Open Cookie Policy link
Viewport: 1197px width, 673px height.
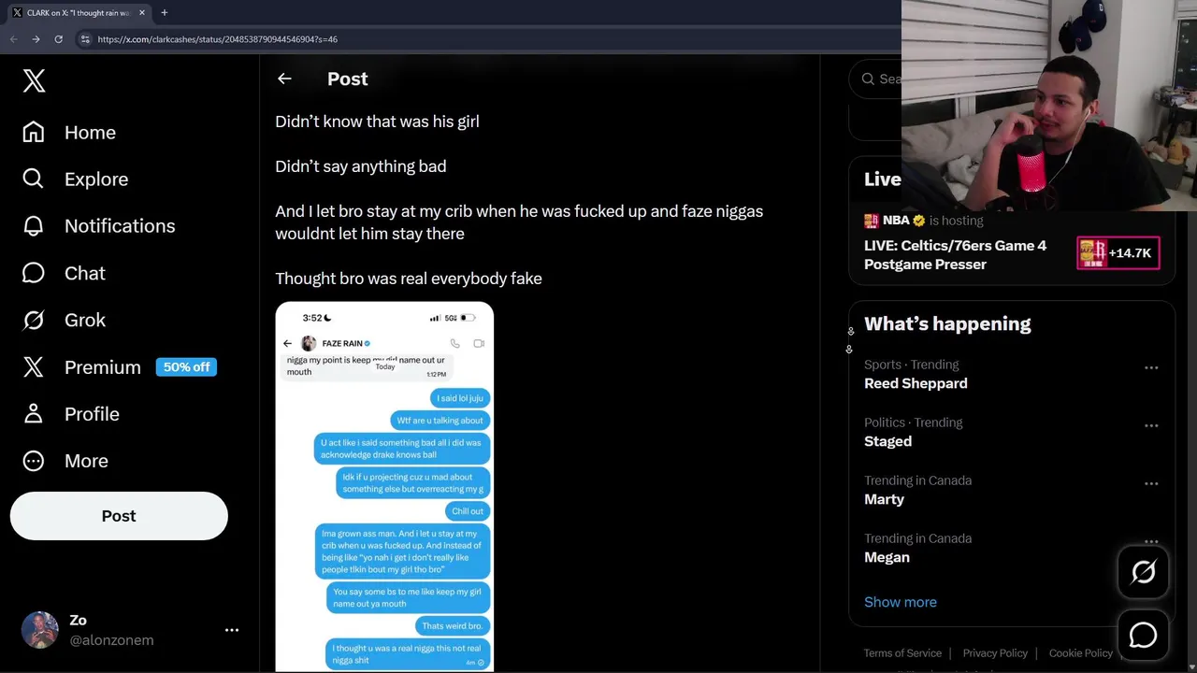pos(1080,653)
